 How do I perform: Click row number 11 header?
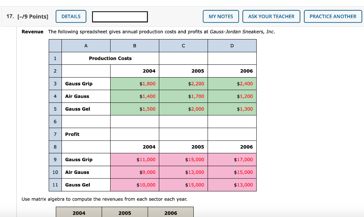tap(55, 185)
